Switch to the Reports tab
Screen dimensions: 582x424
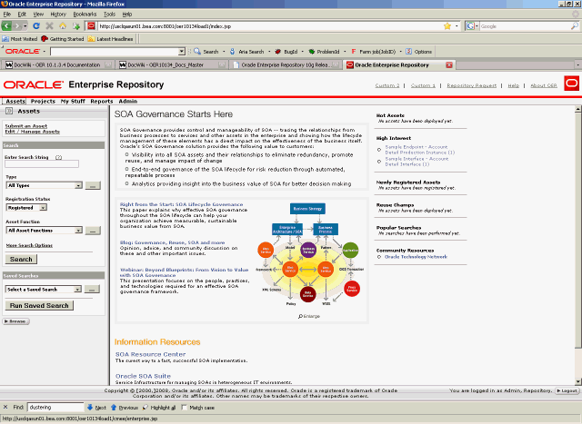tap(101, 101)
